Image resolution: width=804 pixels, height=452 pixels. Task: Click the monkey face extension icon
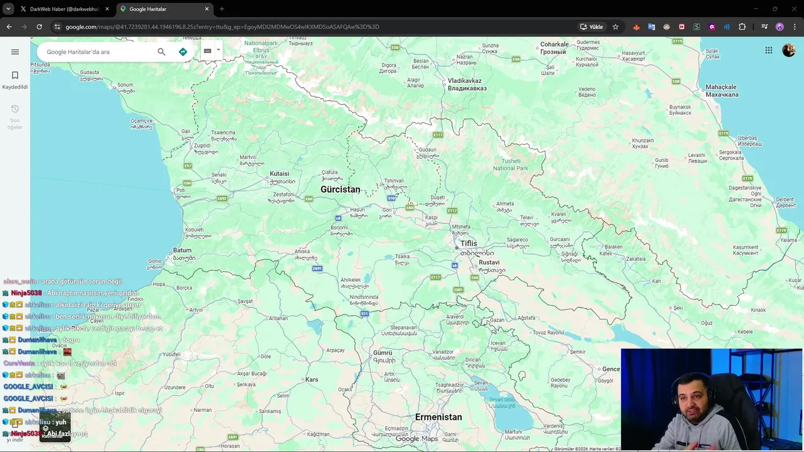pos(666,26)
